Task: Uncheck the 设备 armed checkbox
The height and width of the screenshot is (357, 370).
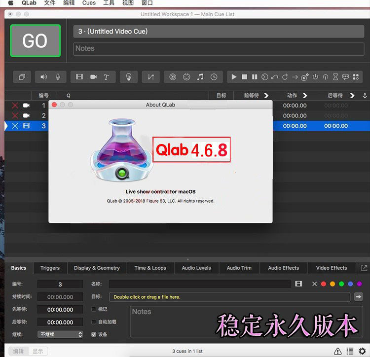Action: [x=94, y=334]
